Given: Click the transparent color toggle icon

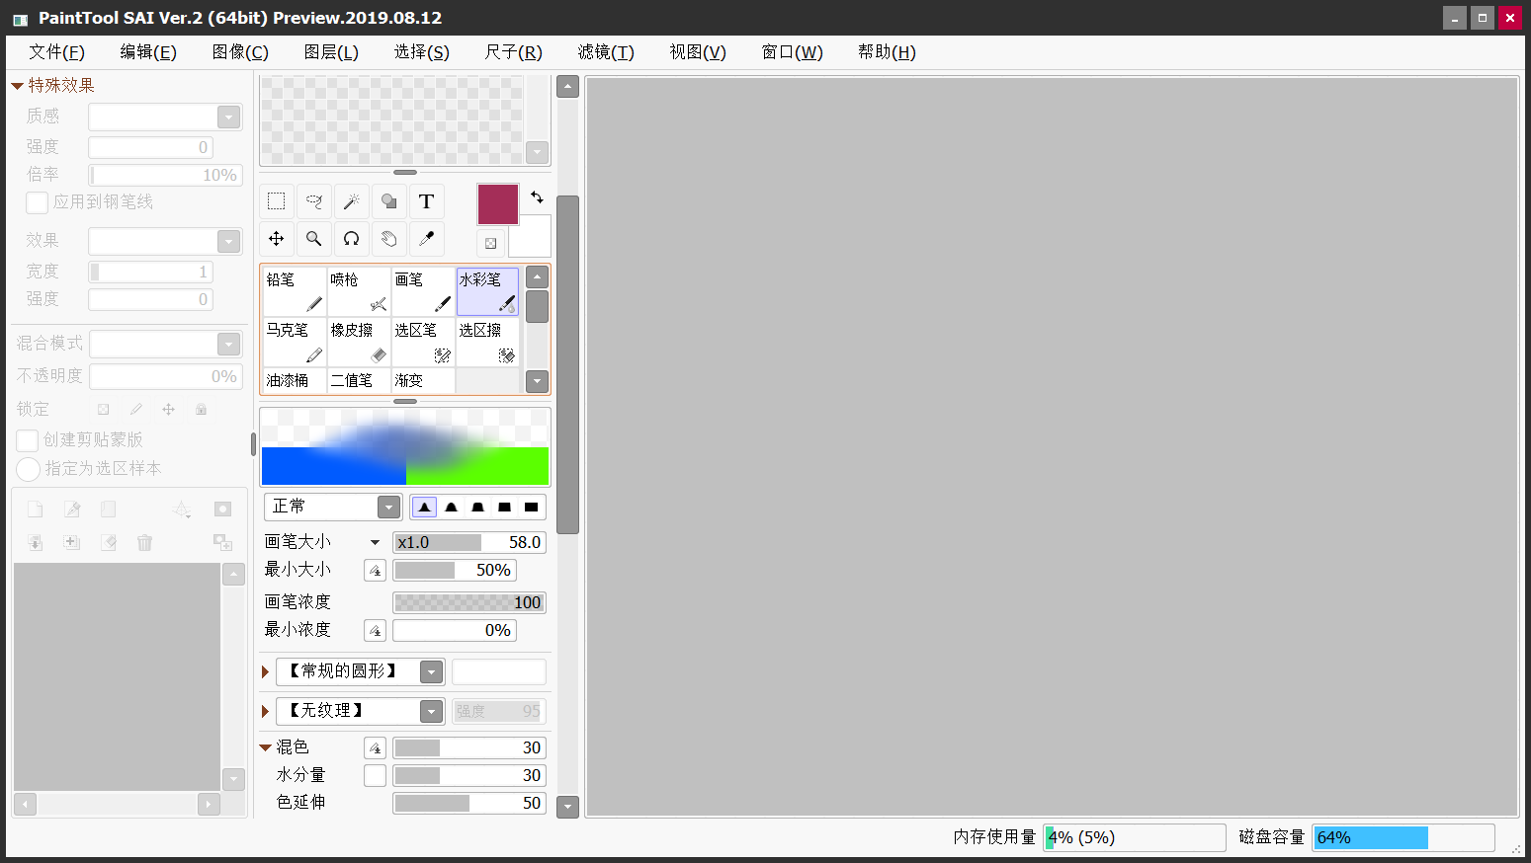Looking at the screenshot, I should coord(491,243).
